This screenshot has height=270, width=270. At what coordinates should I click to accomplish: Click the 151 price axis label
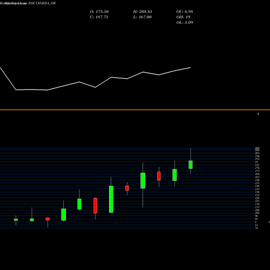[257, 183]
